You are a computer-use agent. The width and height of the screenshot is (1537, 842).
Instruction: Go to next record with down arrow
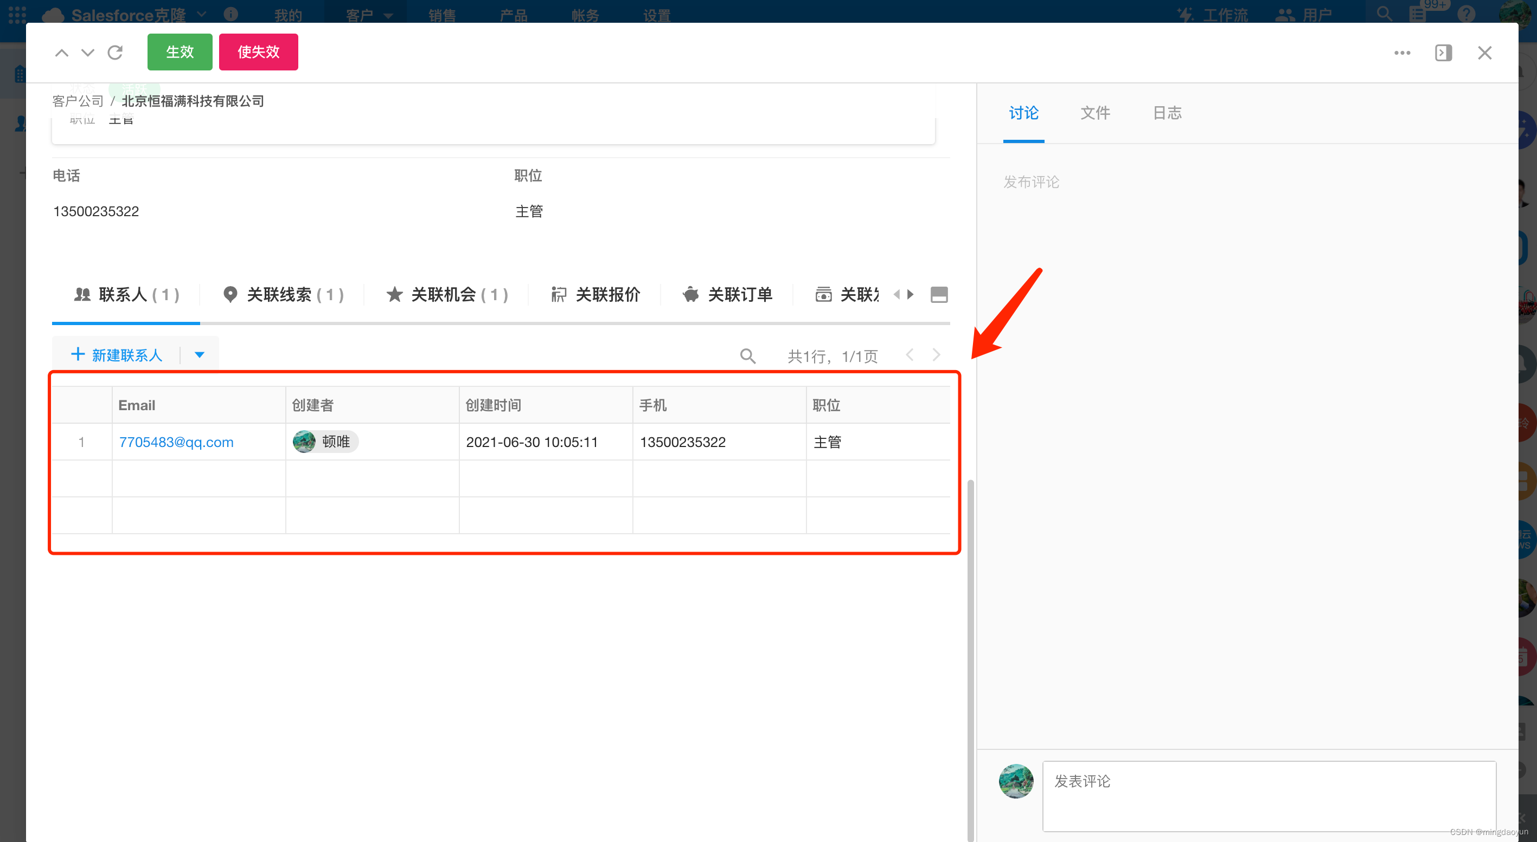(88, 53)
